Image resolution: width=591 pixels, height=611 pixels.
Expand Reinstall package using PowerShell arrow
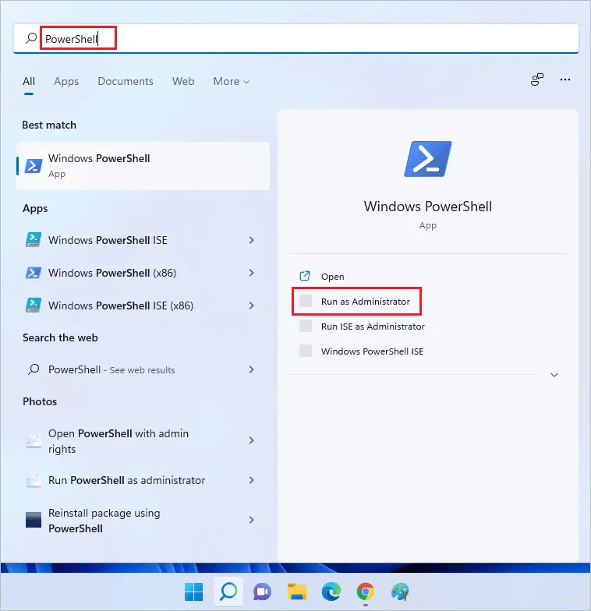[251, 520]
